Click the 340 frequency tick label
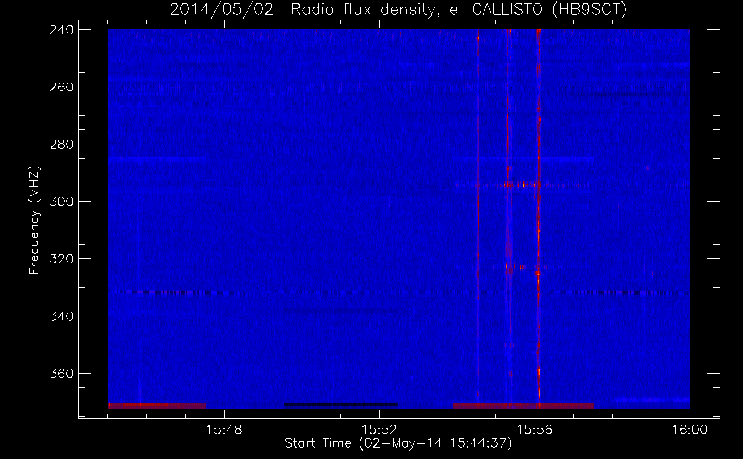743x459 pixels. pos(62,316)
